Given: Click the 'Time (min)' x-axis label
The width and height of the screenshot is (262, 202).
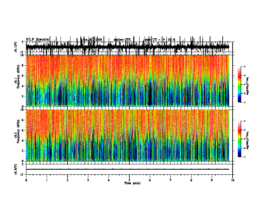Looking at the screenshot, I should pos(132,183).
